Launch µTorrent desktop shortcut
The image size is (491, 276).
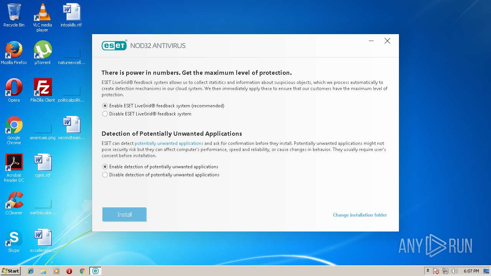tap(42, 53)
